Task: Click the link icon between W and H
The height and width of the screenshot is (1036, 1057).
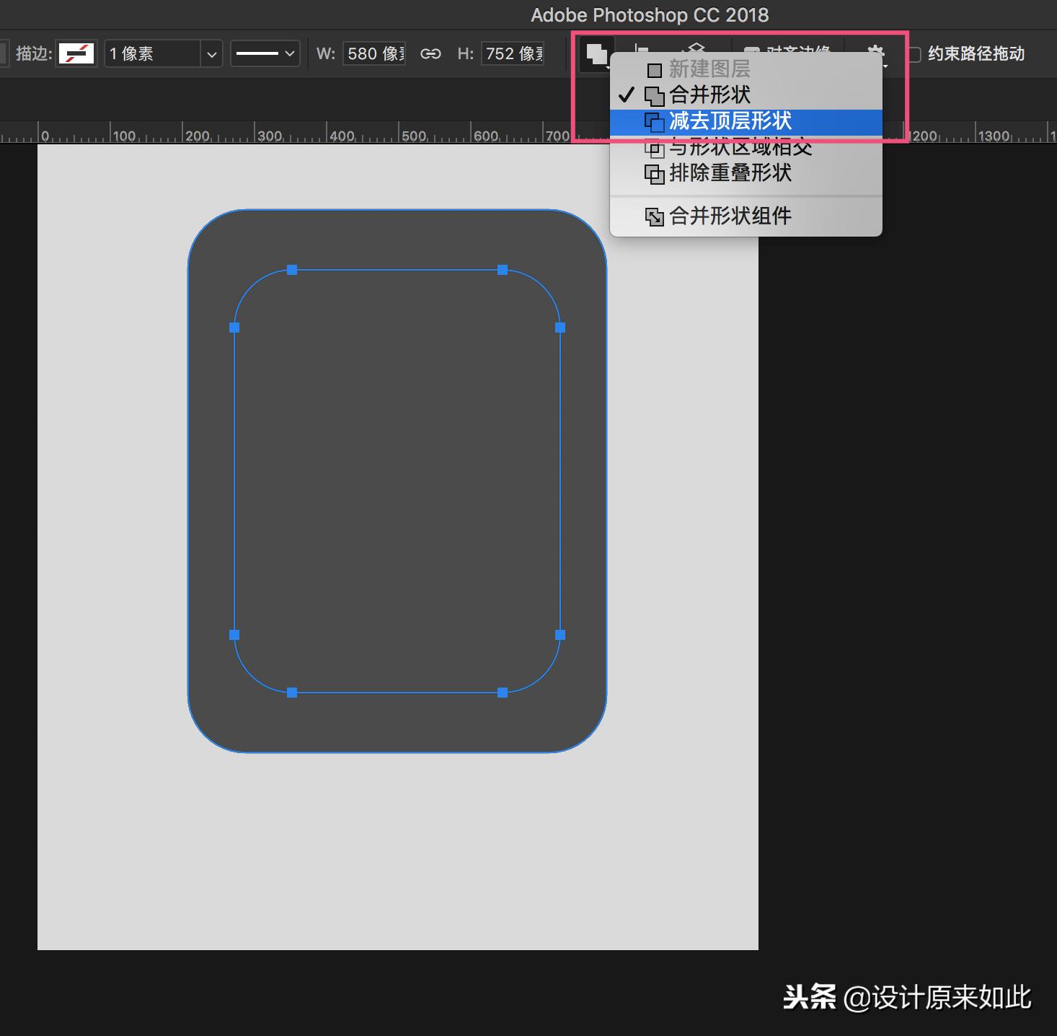Action: tap(430, 53)
